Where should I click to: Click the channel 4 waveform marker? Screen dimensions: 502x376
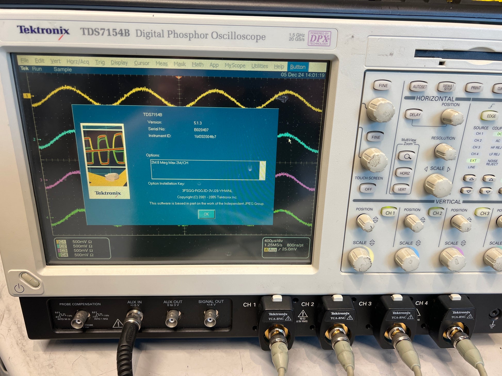click(x=49, y=218)
